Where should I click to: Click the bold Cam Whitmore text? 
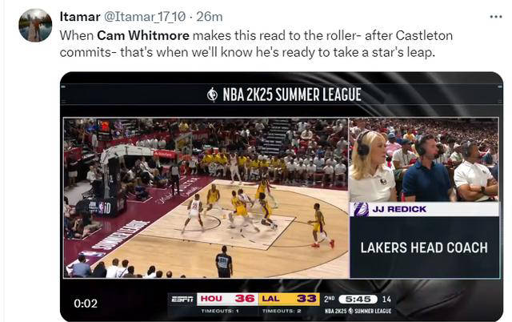point(143,35)
